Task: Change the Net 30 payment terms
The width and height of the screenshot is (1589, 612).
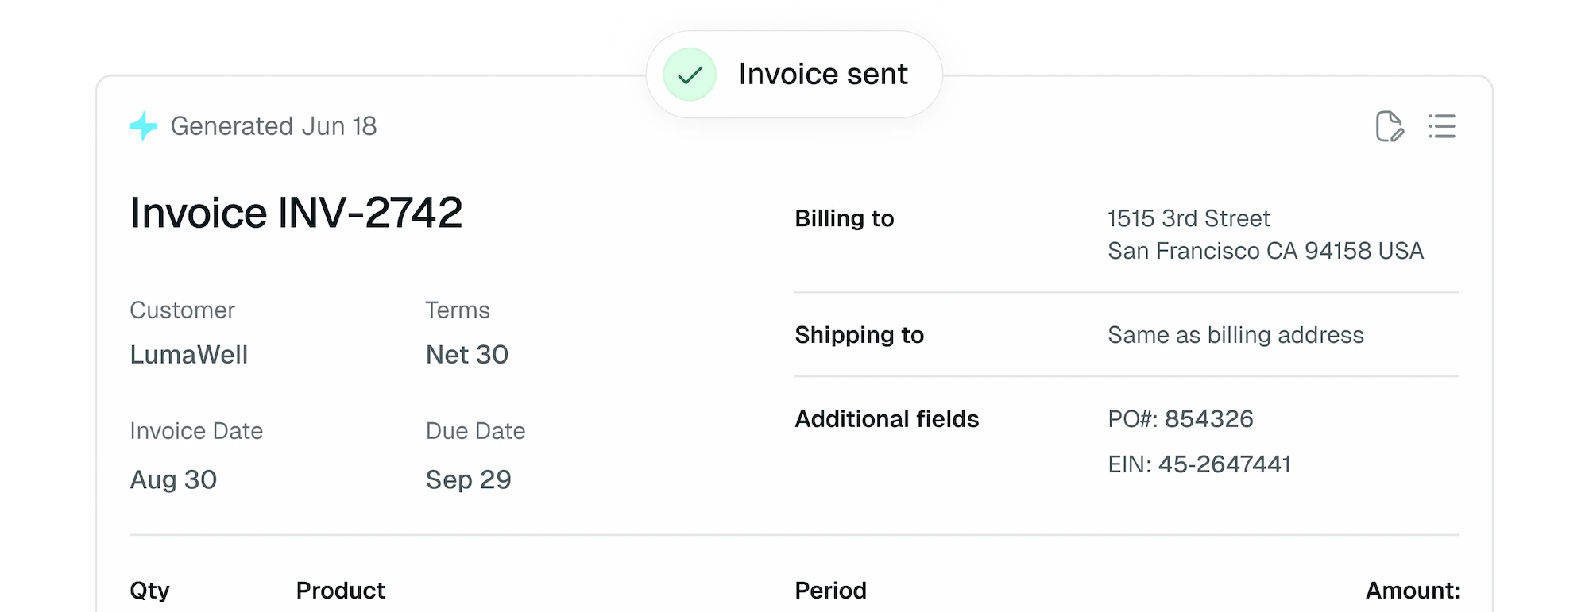Action: point(466,355)
